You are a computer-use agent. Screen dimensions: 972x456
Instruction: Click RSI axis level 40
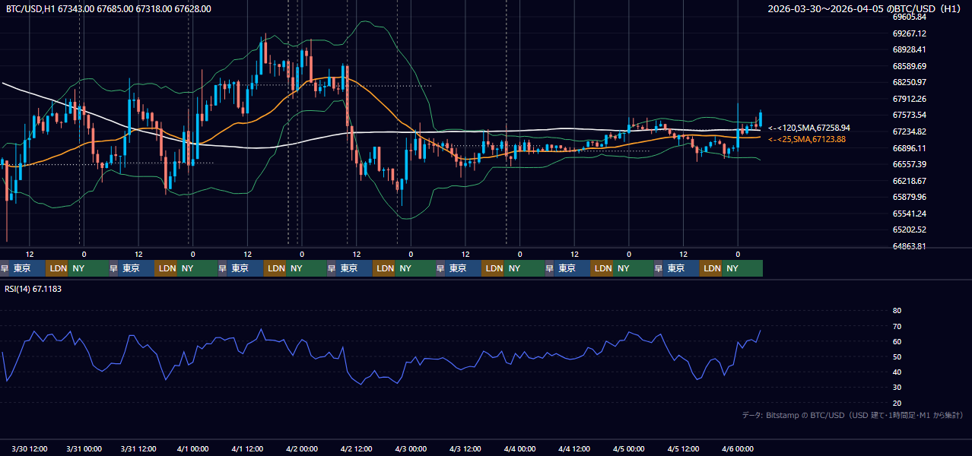[897, 372]
